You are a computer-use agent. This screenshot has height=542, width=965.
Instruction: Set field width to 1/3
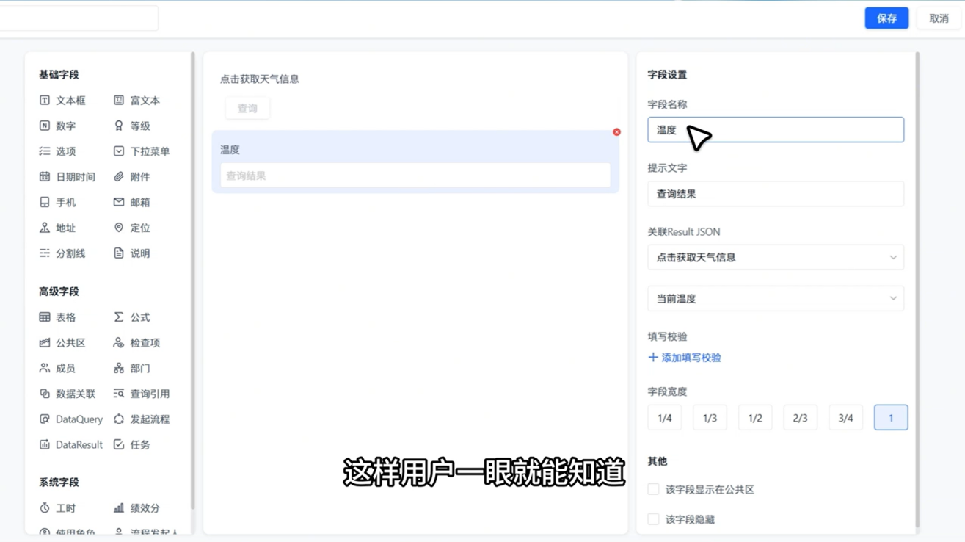pos(710,418)
